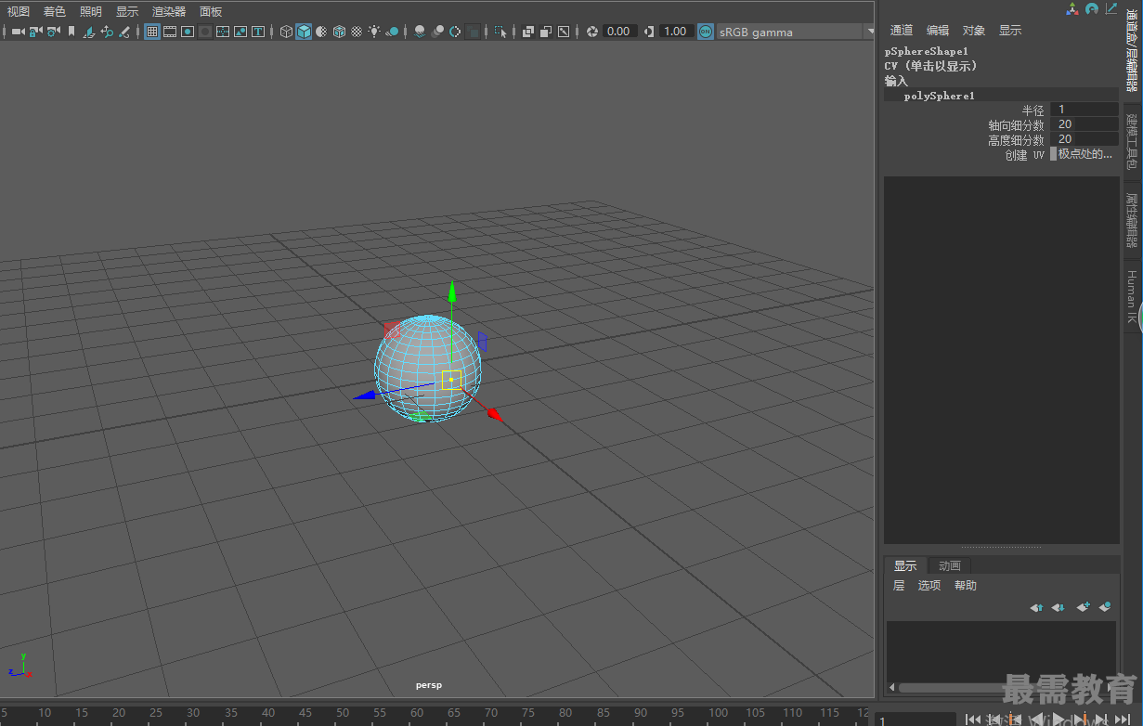Click the camera bookmarks icon

tap(71, 32)
